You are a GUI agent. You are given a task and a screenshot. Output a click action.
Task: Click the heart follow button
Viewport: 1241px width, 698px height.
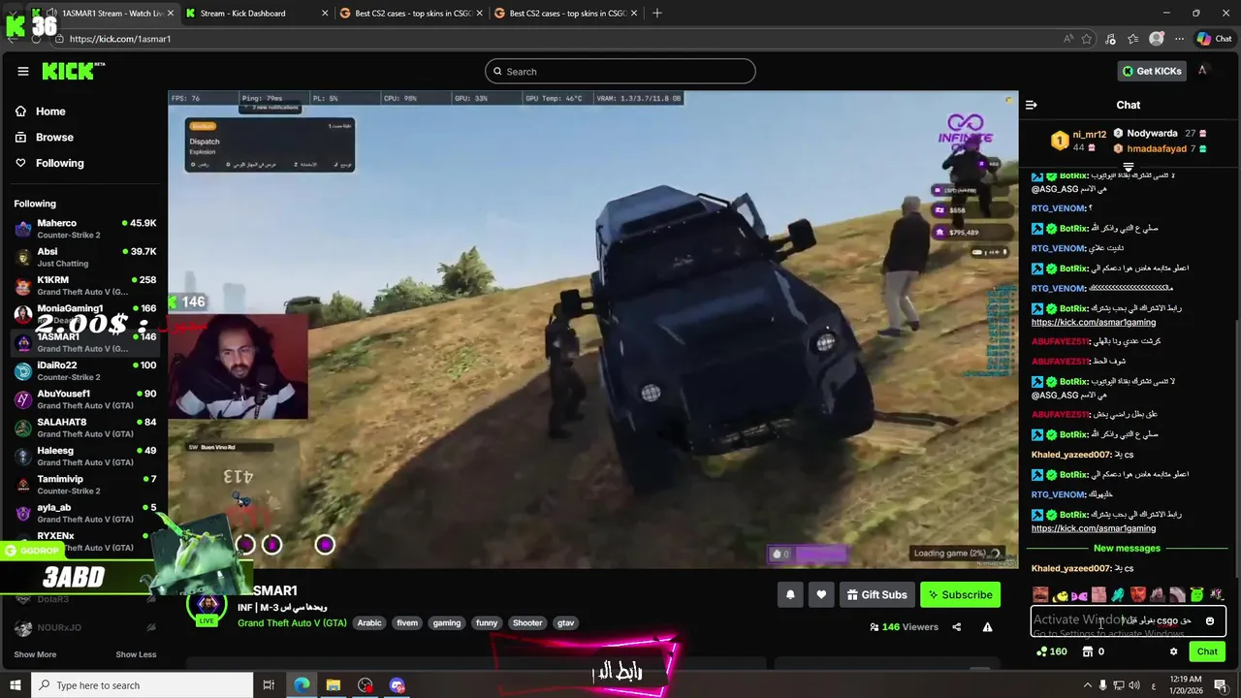[x=821, y=594]
